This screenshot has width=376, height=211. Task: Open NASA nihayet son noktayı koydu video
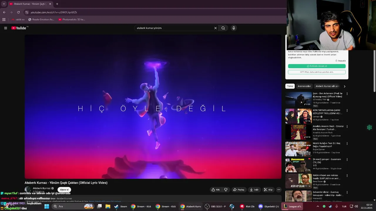coord(327,177)
